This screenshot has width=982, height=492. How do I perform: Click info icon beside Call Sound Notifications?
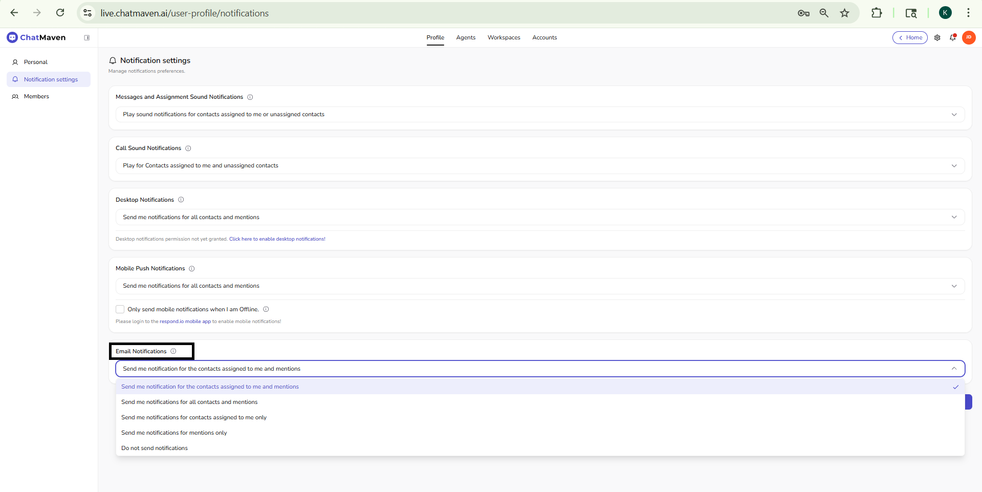188,148
